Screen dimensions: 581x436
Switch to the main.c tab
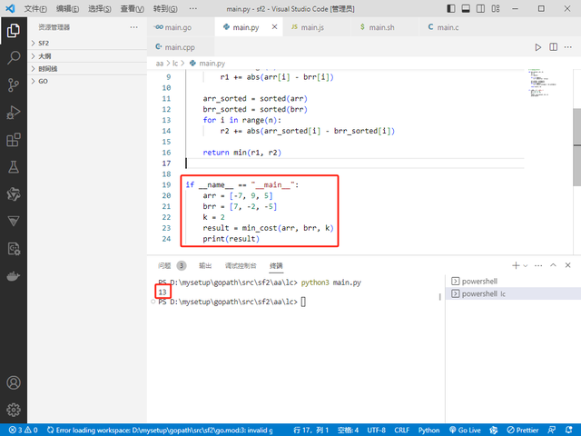(452, 27)
